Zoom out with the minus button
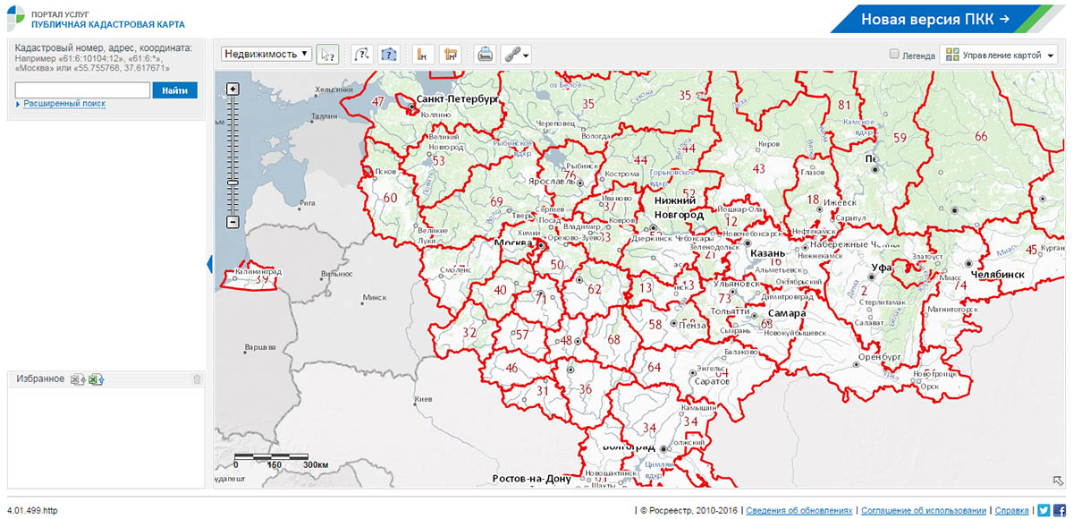The height and width of the screenshot is (519, 1073). coord(233,221)
